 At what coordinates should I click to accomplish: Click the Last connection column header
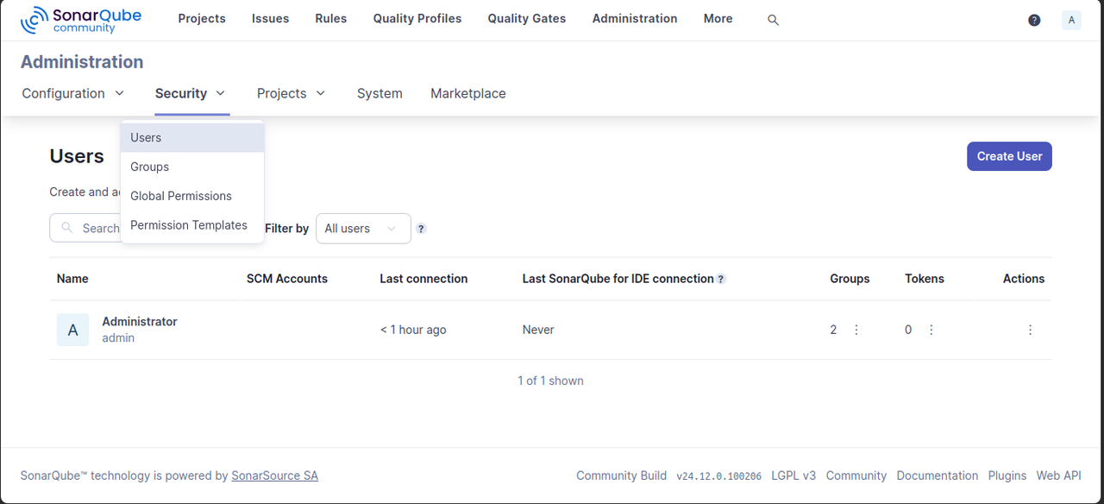[423, 279]
